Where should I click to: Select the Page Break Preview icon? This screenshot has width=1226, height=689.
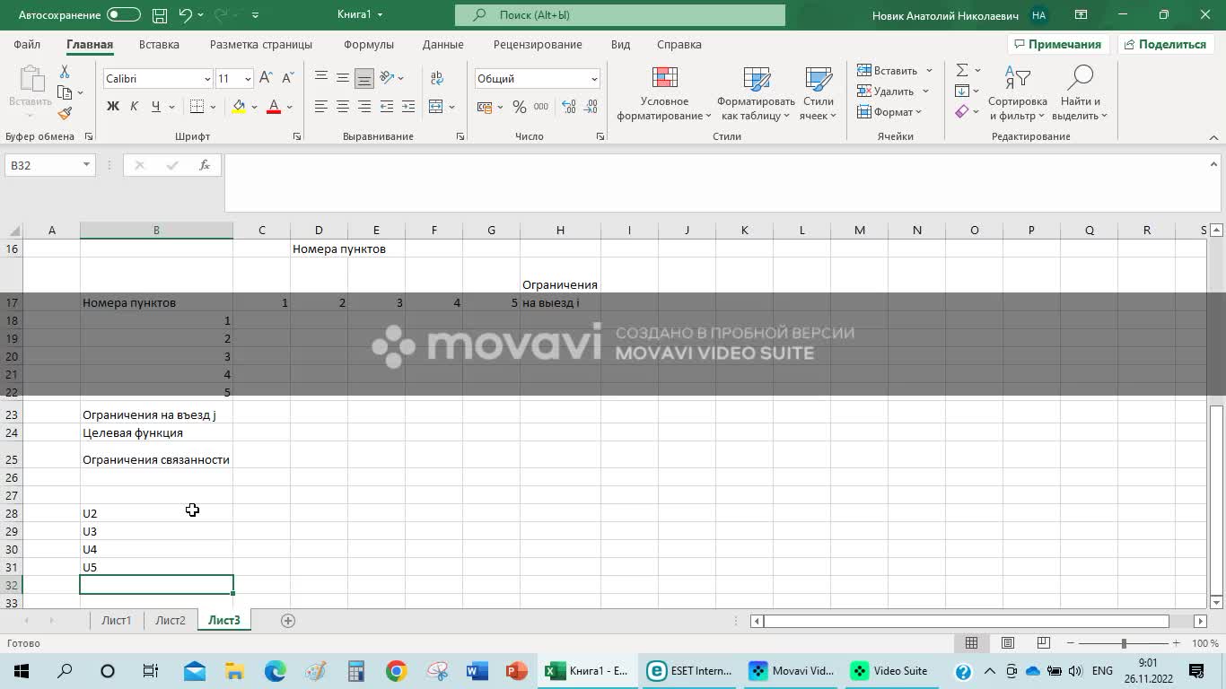[x=1044, y=643]
